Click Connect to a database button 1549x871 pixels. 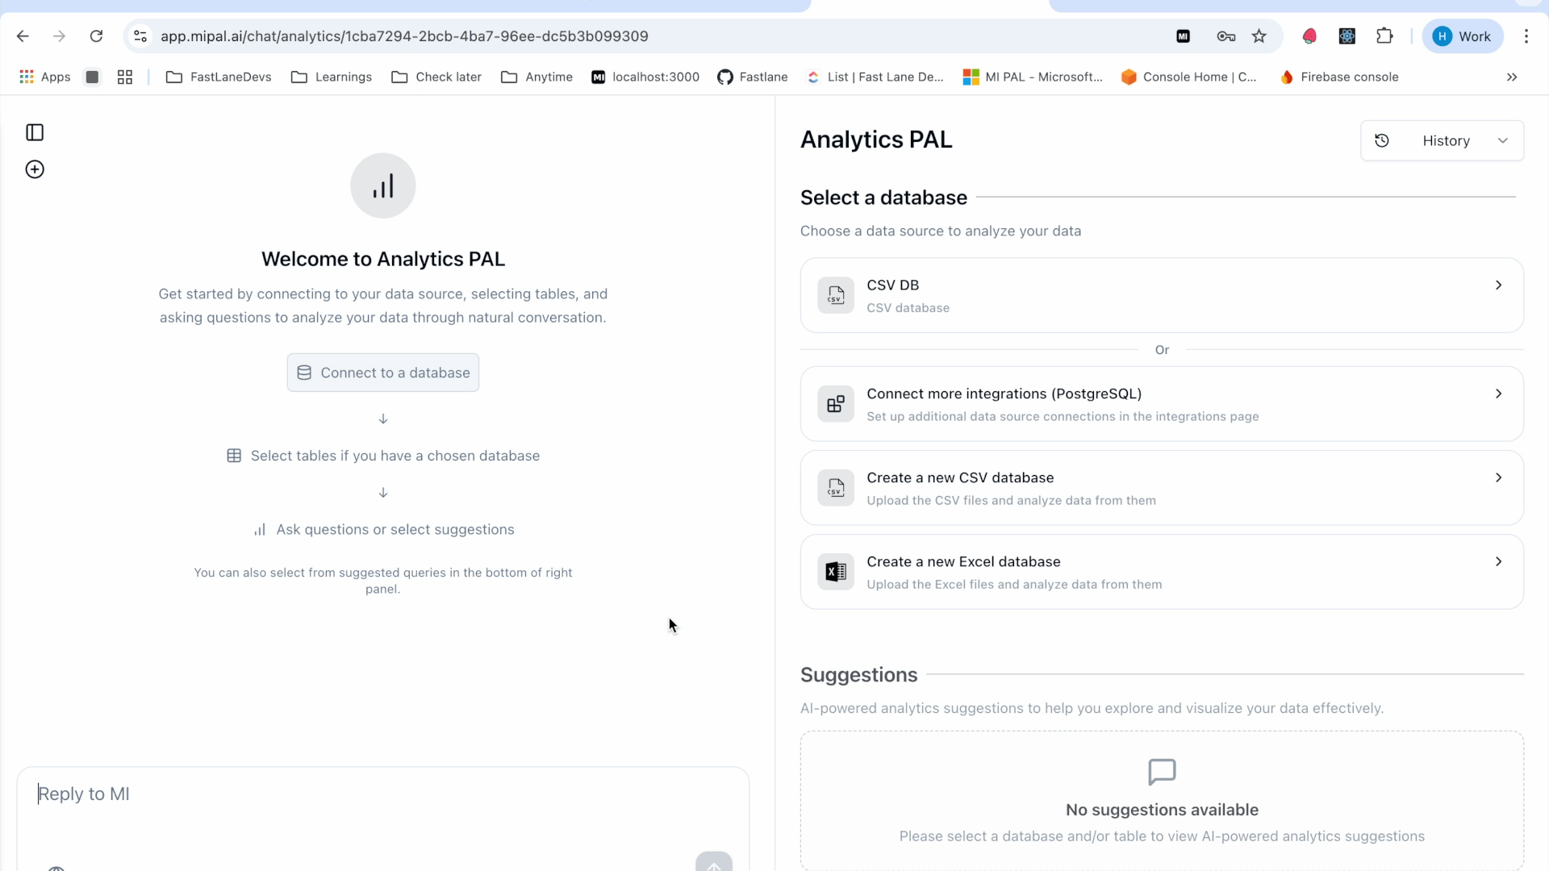click(x=383, y=373)
